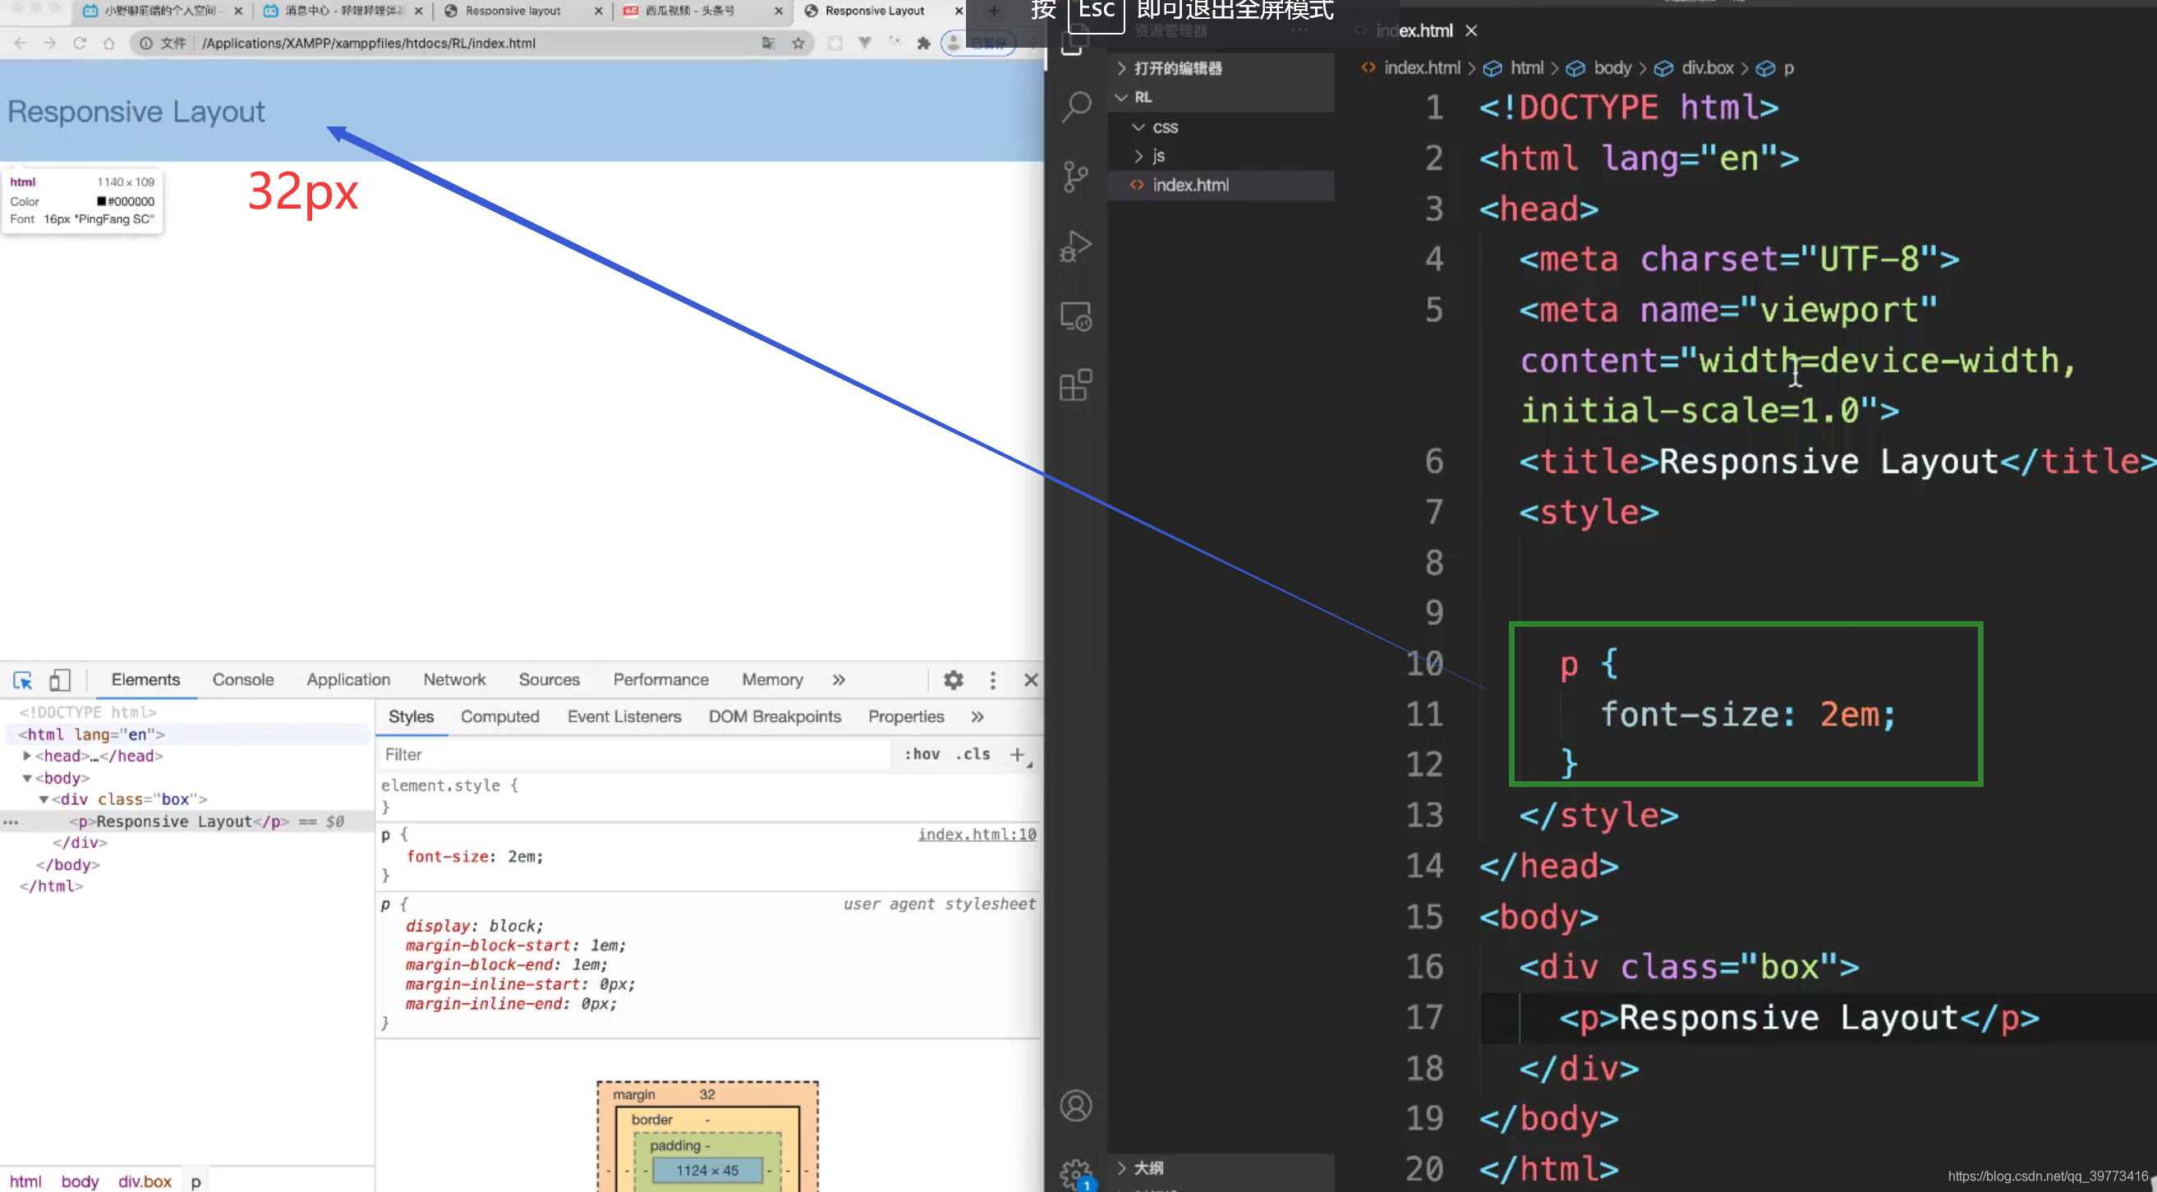Screen dimensions: 2157x1192
Task: Switch to Console tab
Action: click(x=243, y=679)
